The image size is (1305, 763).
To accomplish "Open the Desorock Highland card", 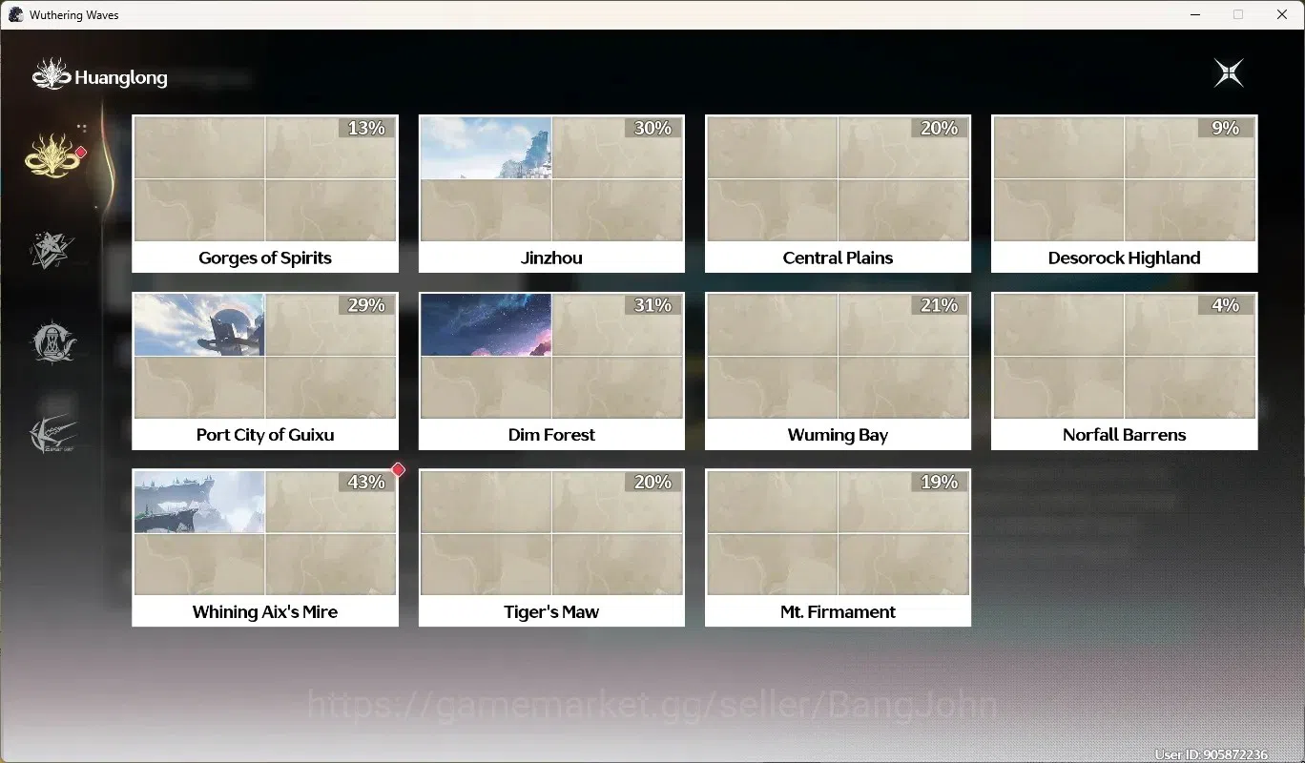I will click(x=1124, y=194).
